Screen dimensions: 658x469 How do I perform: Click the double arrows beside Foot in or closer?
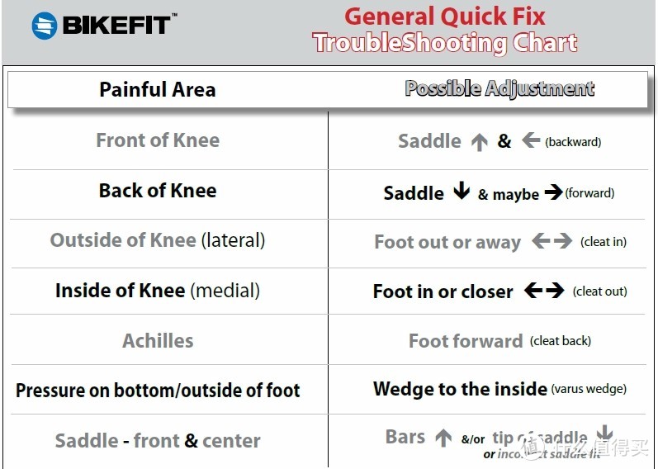click(x=544, y=291)
